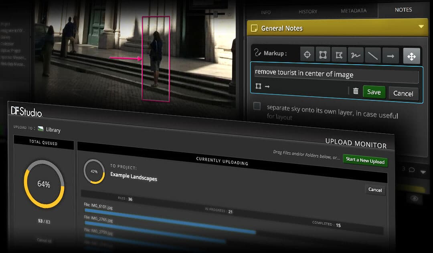Open the METADATA tab
The image size is (433, 253).
tap(354, 11)
